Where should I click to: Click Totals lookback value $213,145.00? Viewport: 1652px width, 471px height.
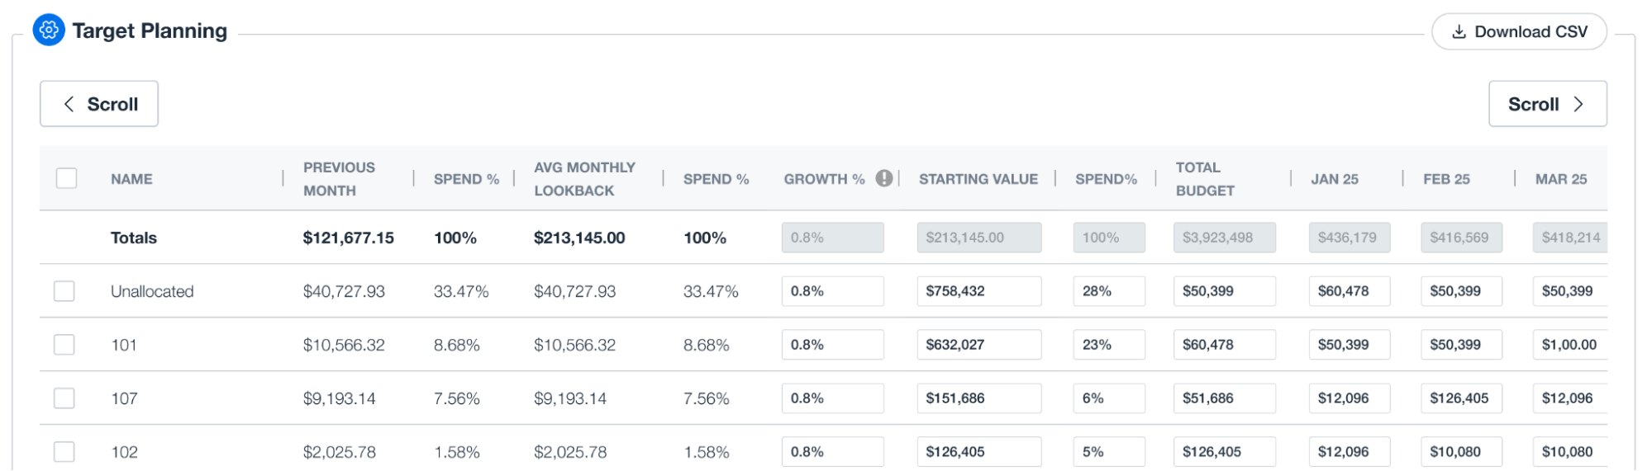(579, 238)
